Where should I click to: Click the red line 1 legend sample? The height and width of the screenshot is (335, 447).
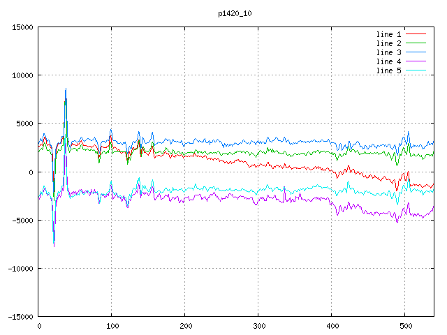[416, 34]
